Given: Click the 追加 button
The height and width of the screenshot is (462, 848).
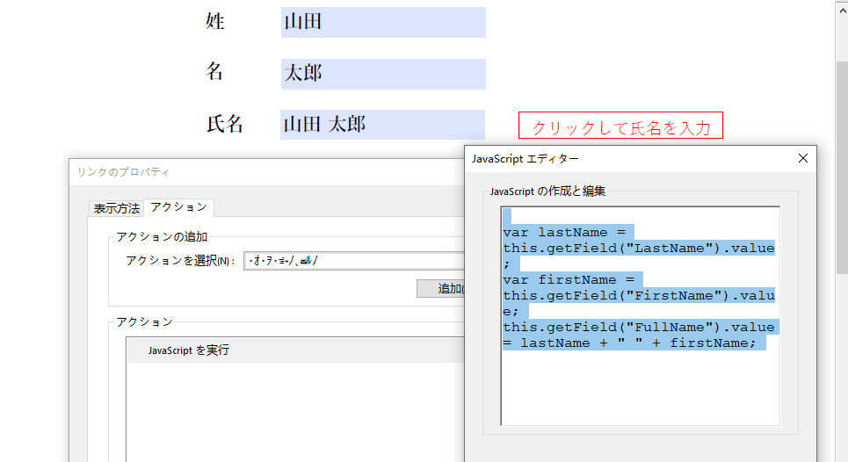Looking at the screenshot, I should tap(441, 289).
